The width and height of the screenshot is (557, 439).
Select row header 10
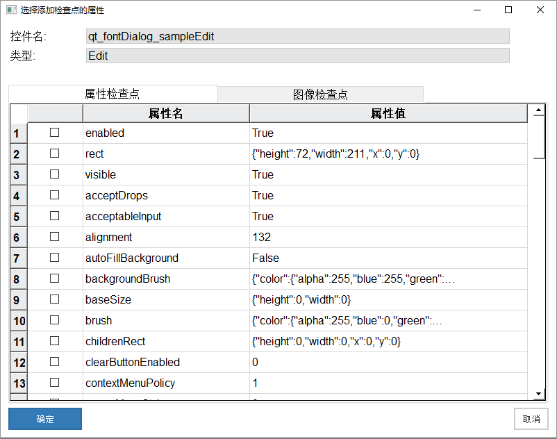pos(19,321)
